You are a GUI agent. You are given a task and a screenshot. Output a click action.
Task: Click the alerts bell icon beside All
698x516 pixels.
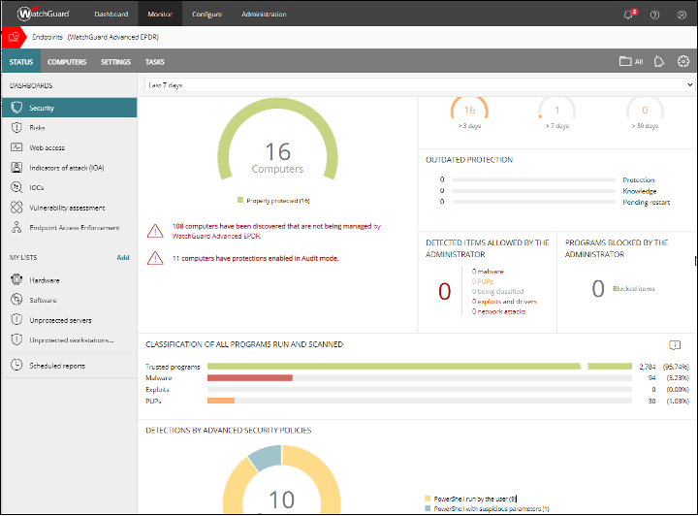pyautogui.click(x=659, y=61)
